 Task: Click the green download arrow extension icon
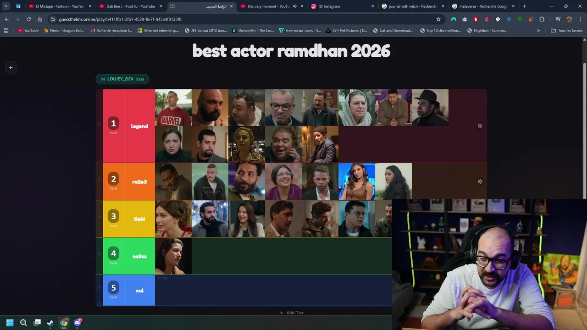point(520,19)
